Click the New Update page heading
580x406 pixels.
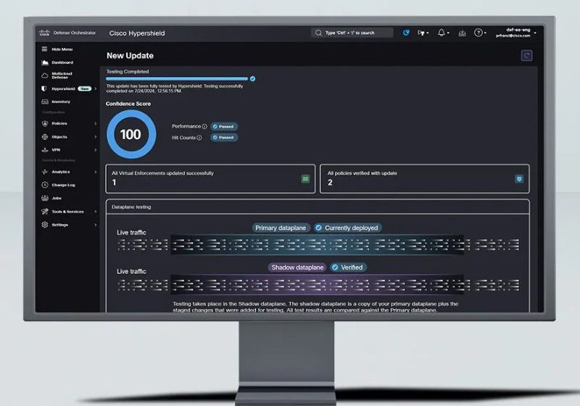[x=130, y=56]
